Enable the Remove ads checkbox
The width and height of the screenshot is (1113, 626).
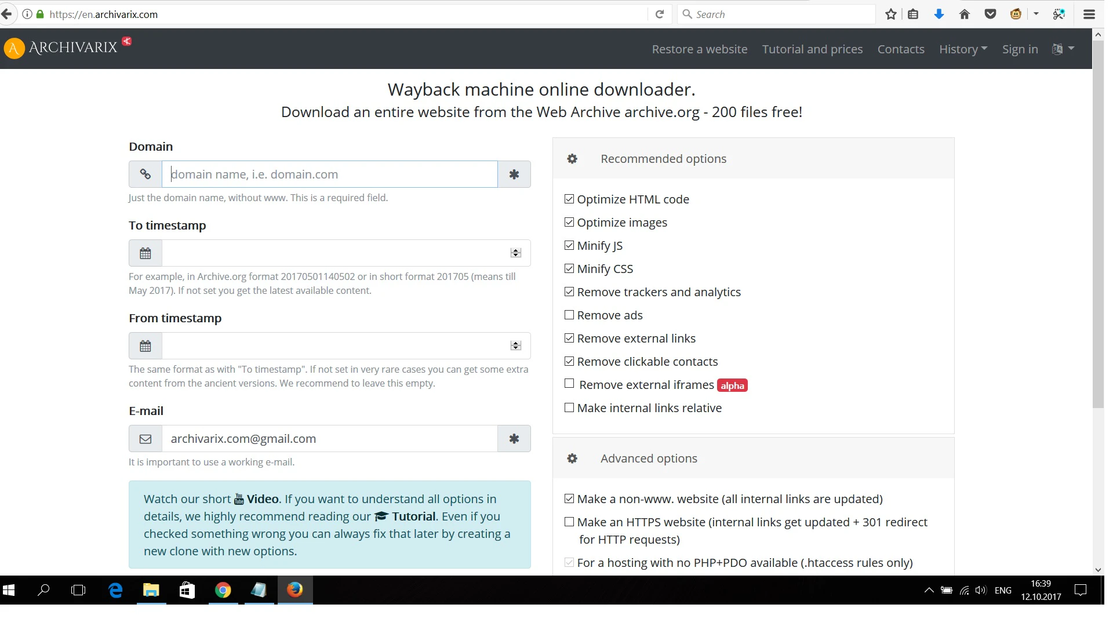(569, 315)
